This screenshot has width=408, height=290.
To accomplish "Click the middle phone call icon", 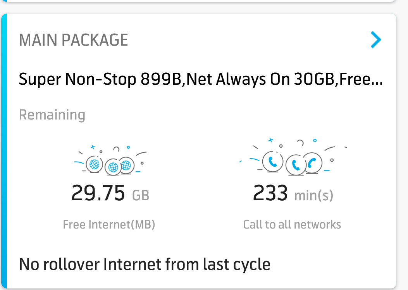I will 296,165.
